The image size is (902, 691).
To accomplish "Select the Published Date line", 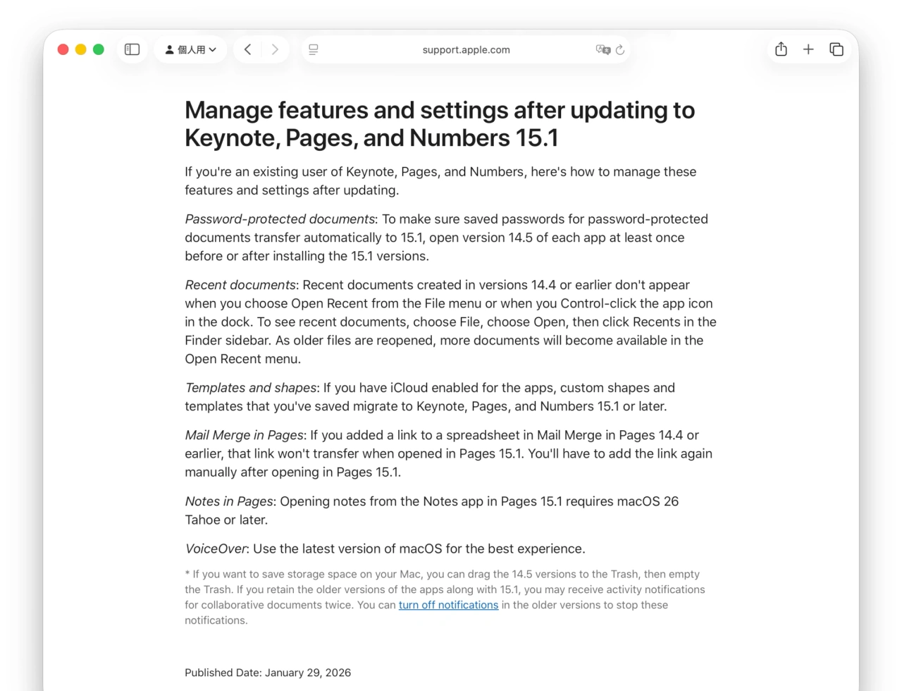I will click(x=268, y=673).
